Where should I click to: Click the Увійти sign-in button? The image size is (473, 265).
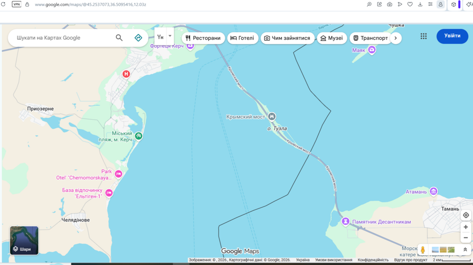coord(452,36)
